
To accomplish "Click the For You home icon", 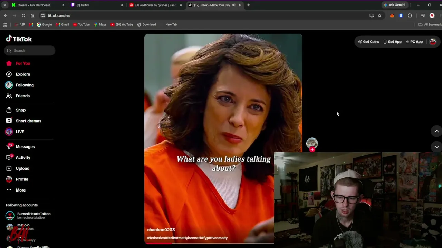I will 9,63.
